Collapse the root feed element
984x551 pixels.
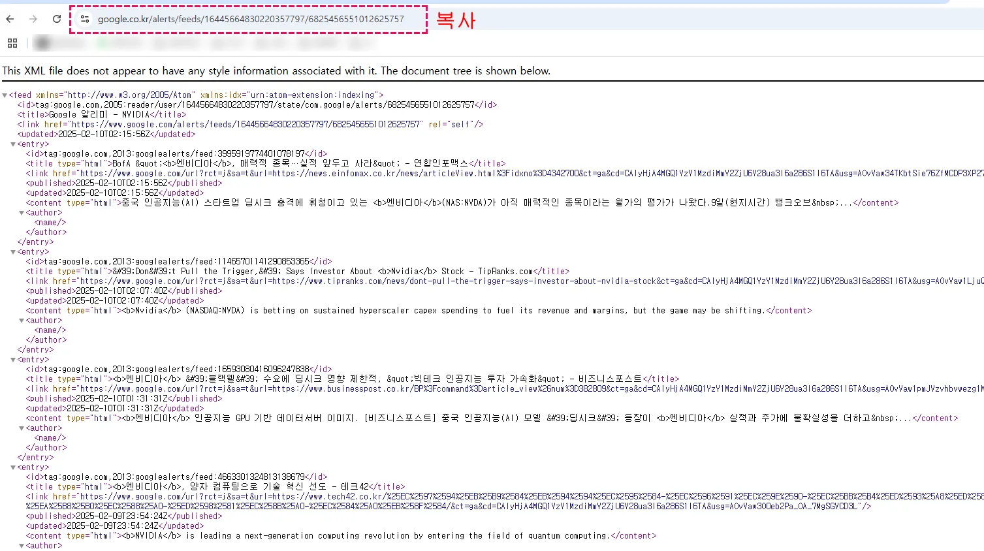[x=5, y=95]
